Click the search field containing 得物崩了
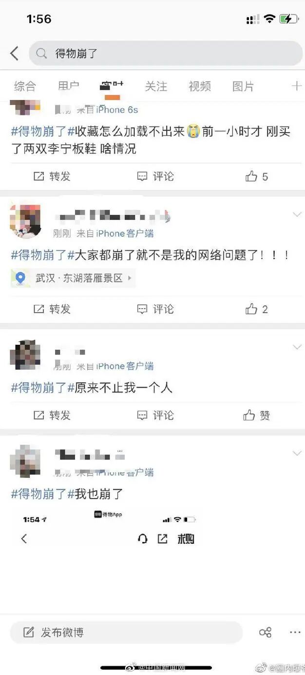This screenshot has width=305, height=675. pos(166,53)
